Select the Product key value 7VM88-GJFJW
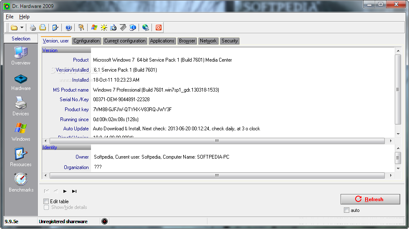409x229 pixels. click(x=132, y=109)
